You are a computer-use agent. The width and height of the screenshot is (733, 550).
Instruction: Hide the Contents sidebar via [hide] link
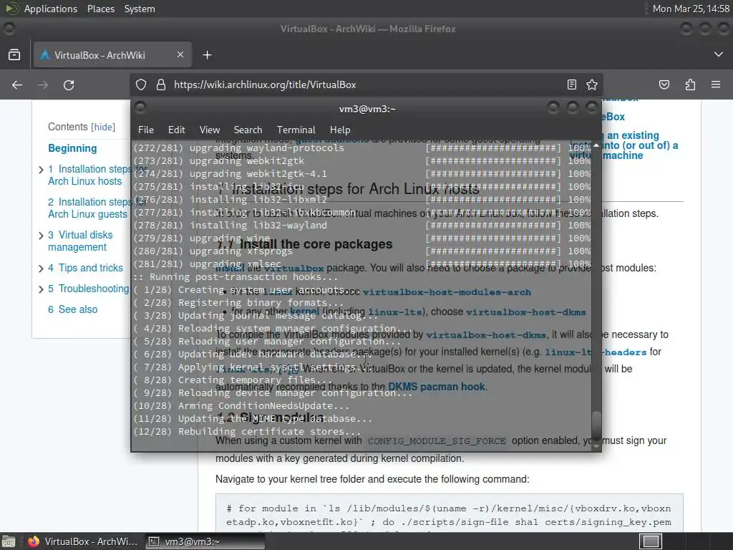coord(103,127)
